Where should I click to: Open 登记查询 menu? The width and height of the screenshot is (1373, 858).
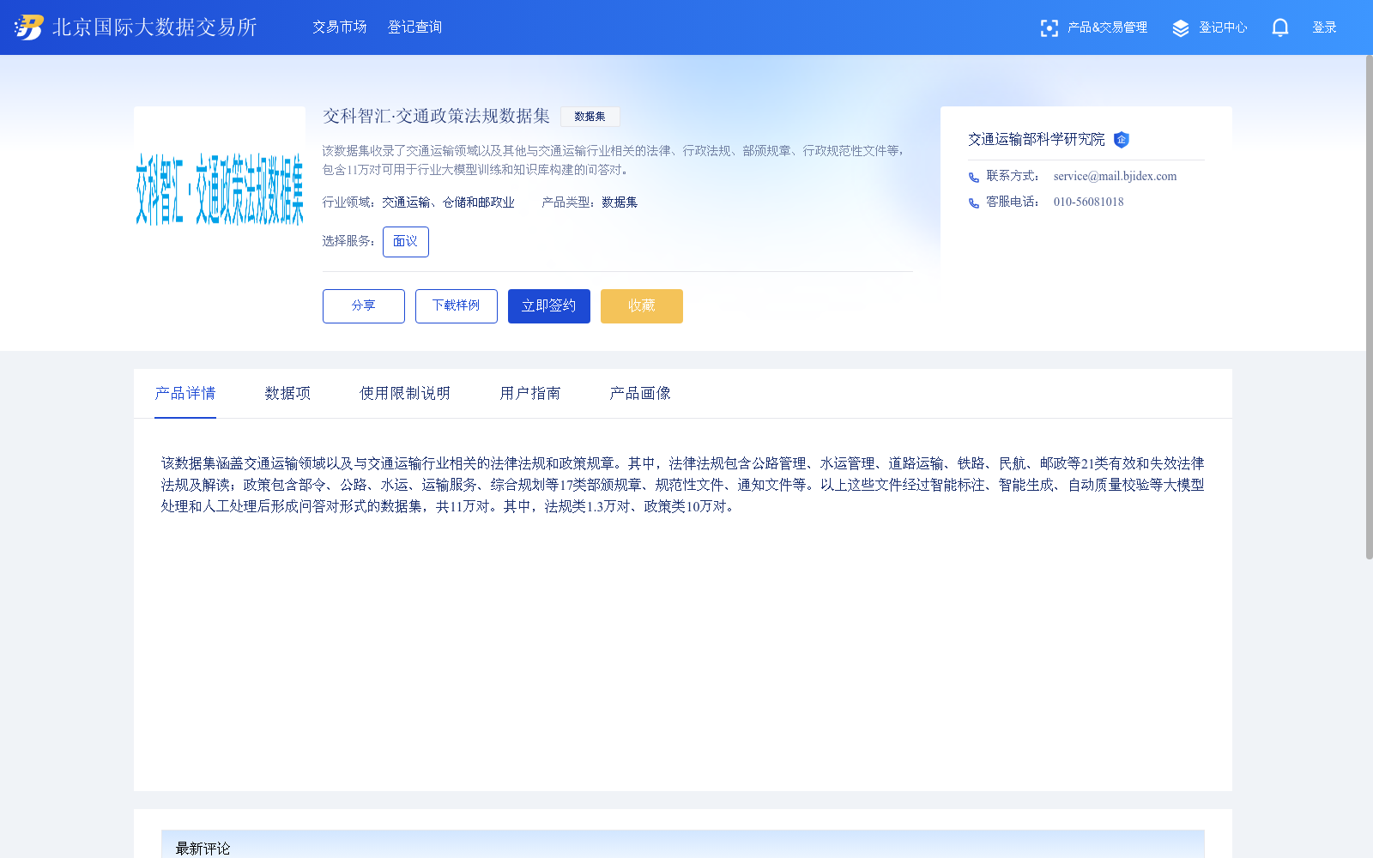pos(415,27)
